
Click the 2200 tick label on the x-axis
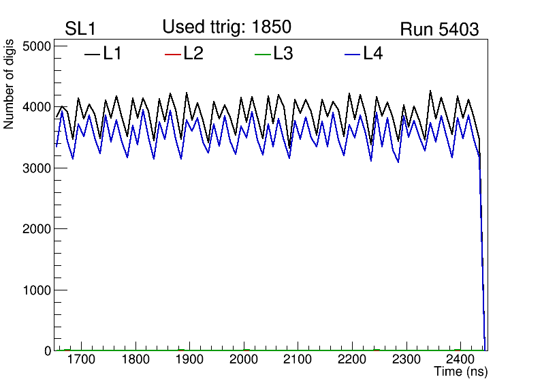click(x=352, y=359)
